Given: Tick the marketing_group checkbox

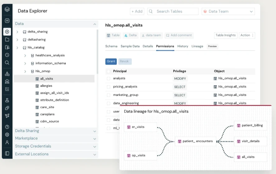Looking at the screenshot, I should 109,95.
